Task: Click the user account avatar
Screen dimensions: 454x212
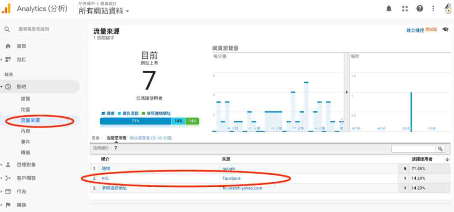Action: (449, 9)
